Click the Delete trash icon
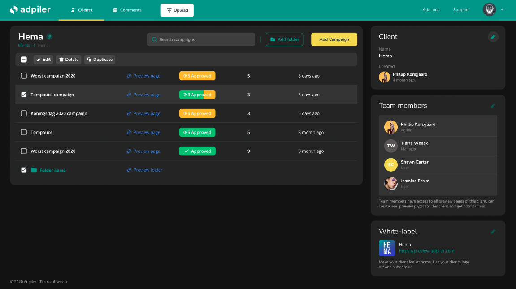 click(x=61, y=59)
